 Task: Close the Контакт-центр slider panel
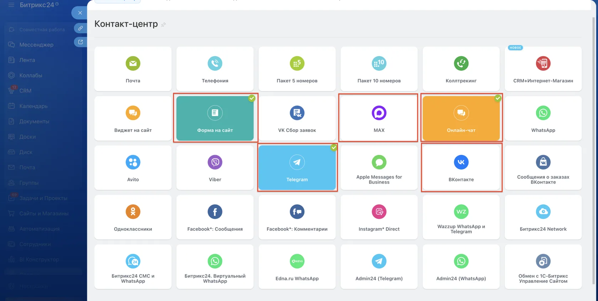(80, 13)
